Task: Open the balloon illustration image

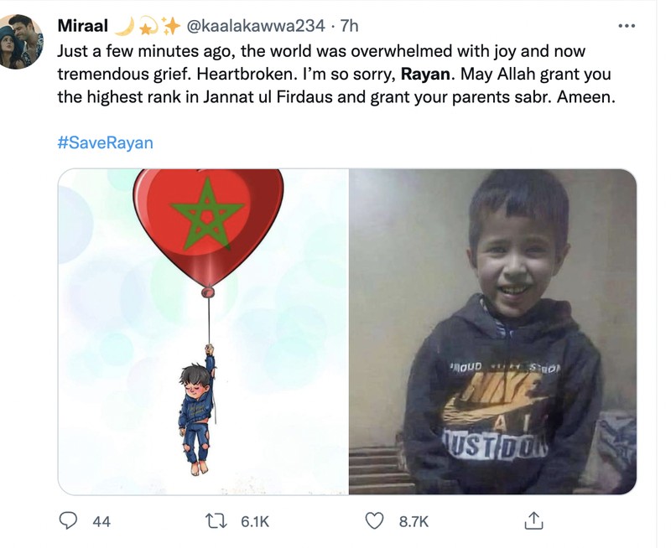Action: (203, 331)
